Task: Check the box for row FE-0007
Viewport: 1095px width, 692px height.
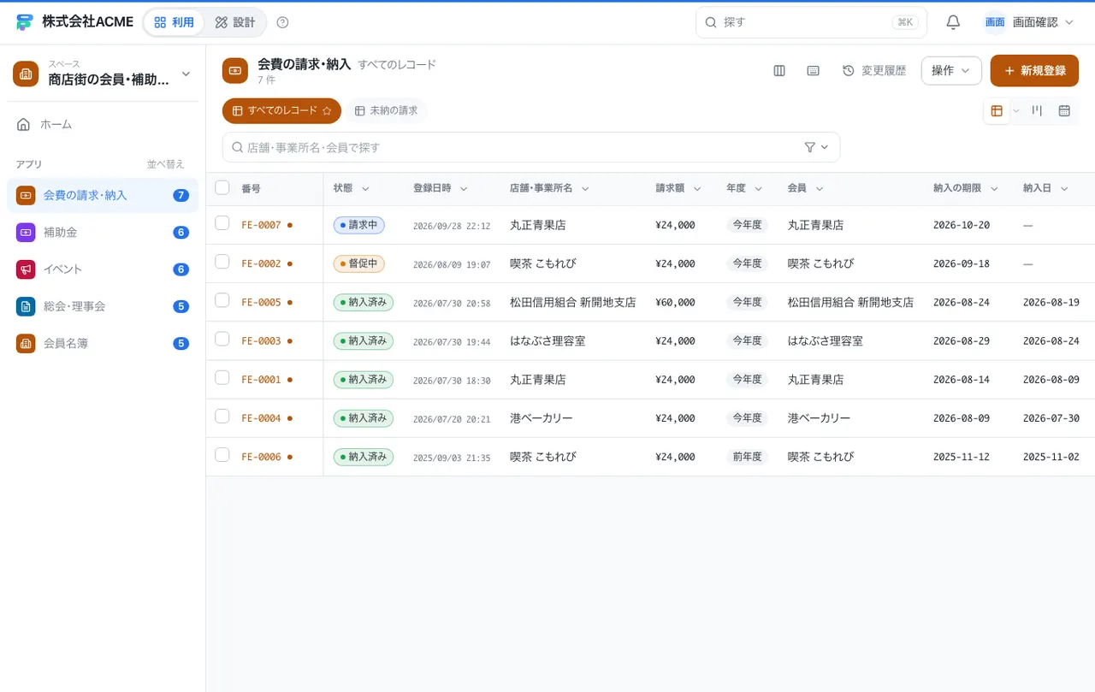Action: click(x=222, y=223)
